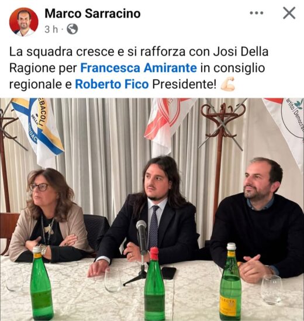
Task: Click the green bottle with yellow label
Action: pos(230,282)
